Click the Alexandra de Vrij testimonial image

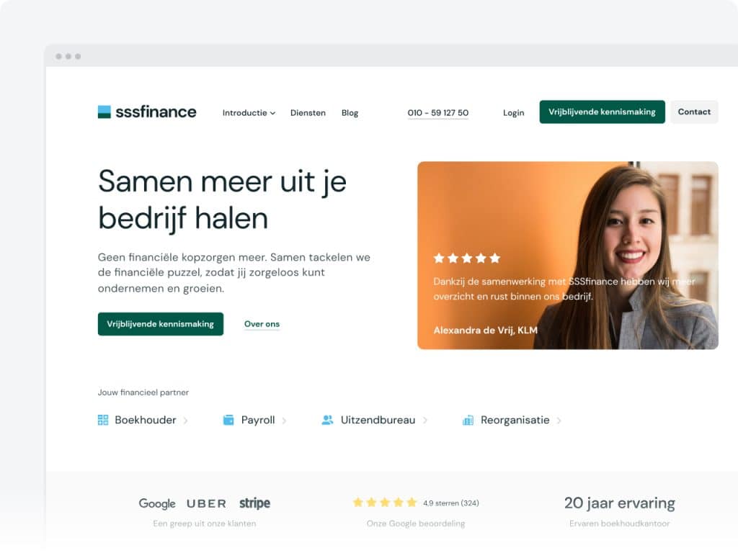[x=568, y=256]
